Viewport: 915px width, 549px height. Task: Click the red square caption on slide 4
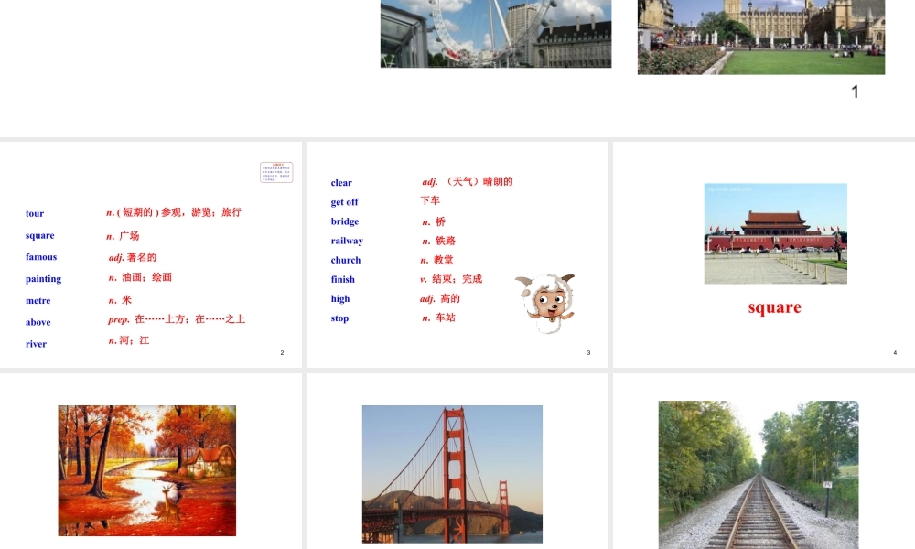tap(775, 307)
